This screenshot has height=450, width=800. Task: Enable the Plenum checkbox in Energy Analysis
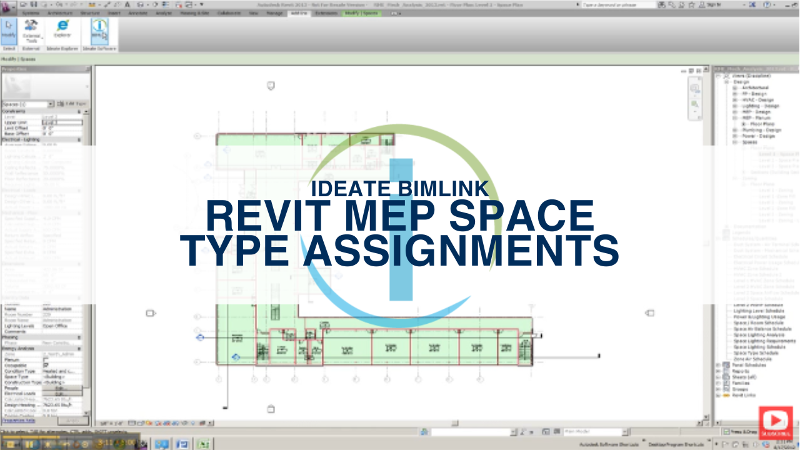point(45,359)
